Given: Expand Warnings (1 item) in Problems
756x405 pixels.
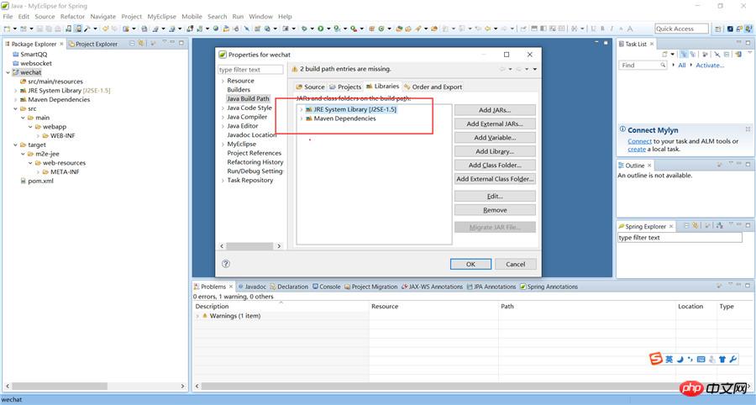Looking at the screenshot, I should pos(197,316).
